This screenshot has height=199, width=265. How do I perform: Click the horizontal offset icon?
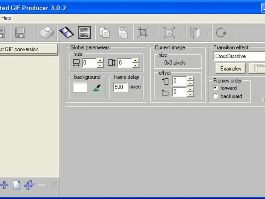(165, 81)
